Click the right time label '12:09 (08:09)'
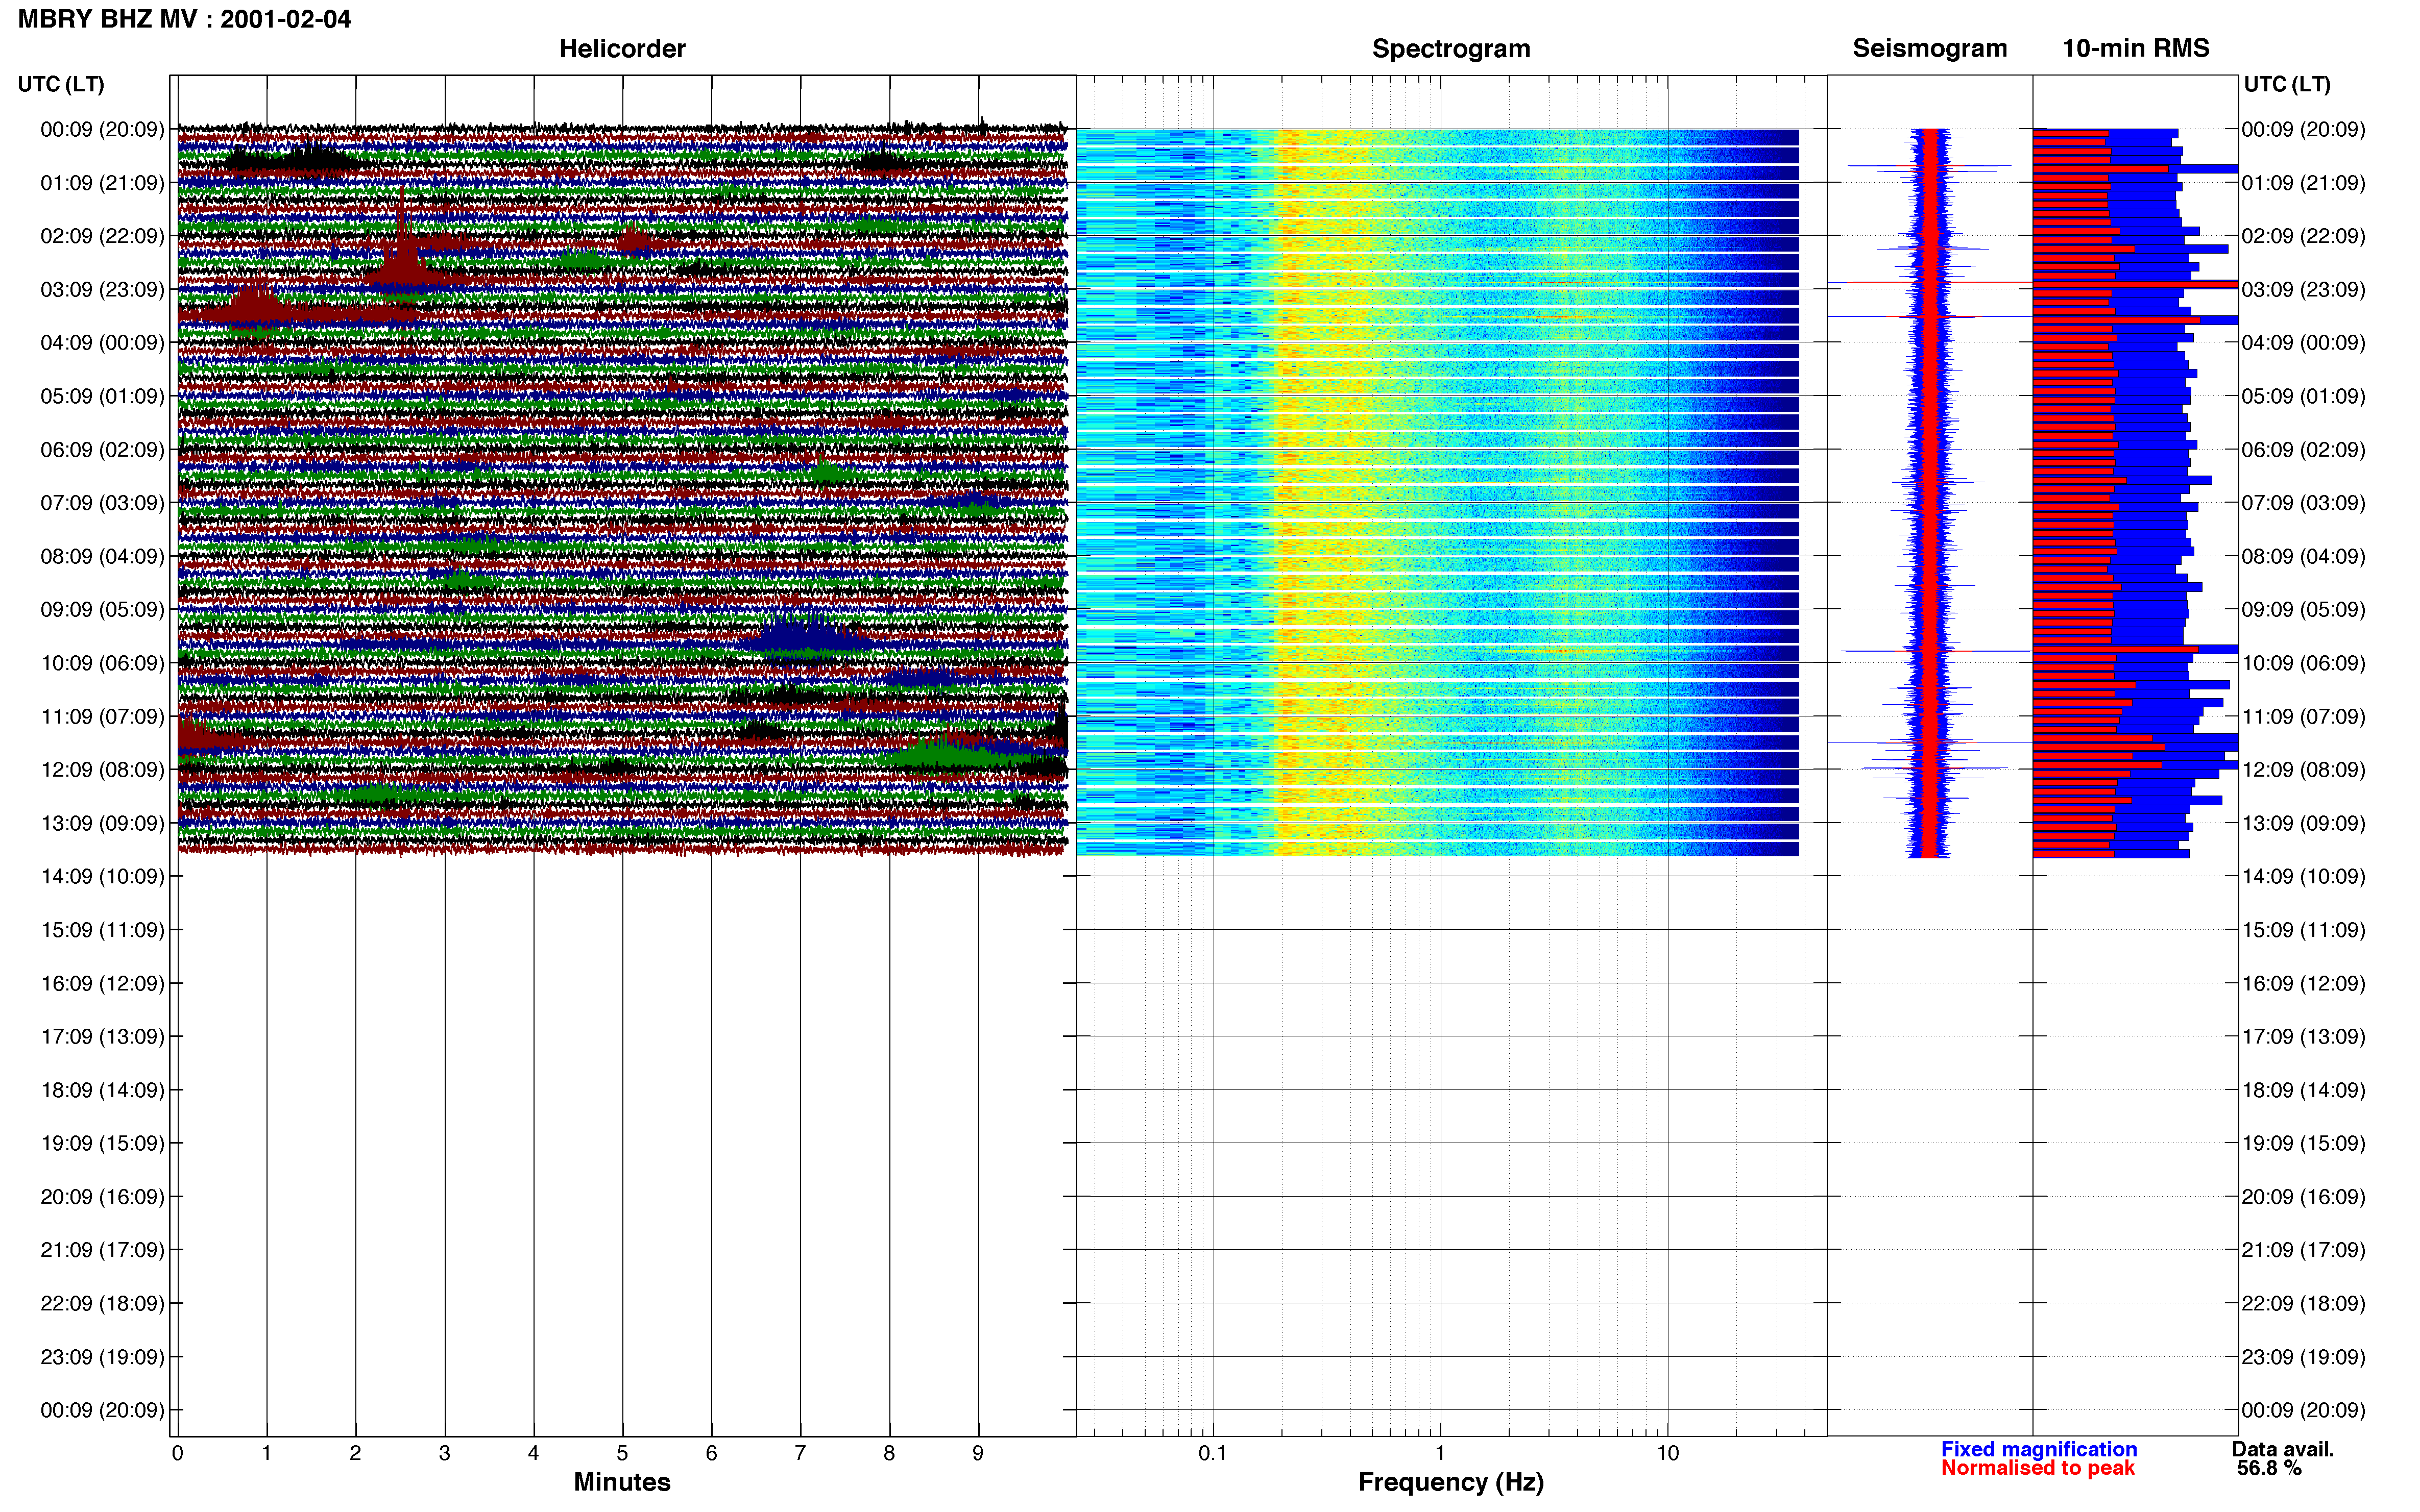The image size is (2420, 1512). pos(2303,770)
